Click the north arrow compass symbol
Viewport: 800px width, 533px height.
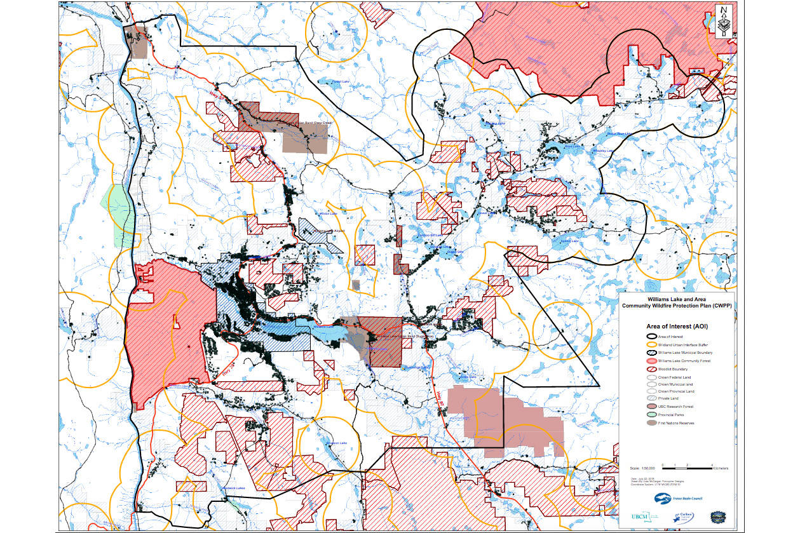pyautogui.click(x=725, y=22)
